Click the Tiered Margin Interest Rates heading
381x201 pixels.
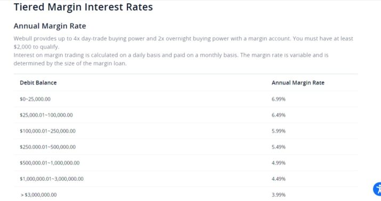coord(83,7)
